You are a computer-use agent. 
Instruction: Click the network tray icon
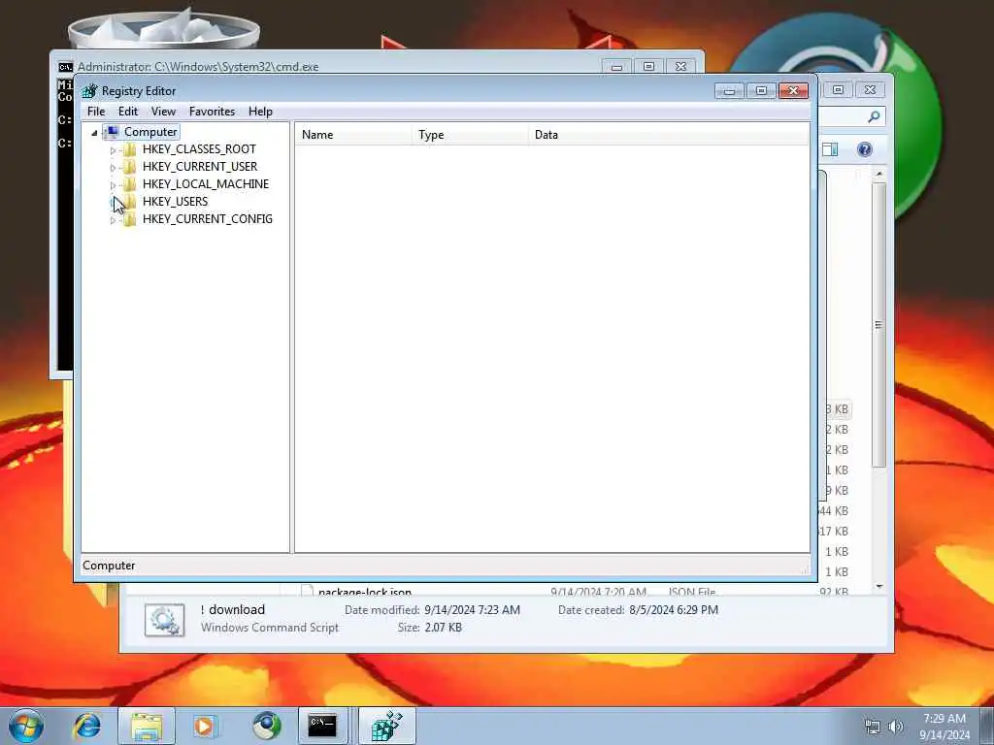point(873,727)
